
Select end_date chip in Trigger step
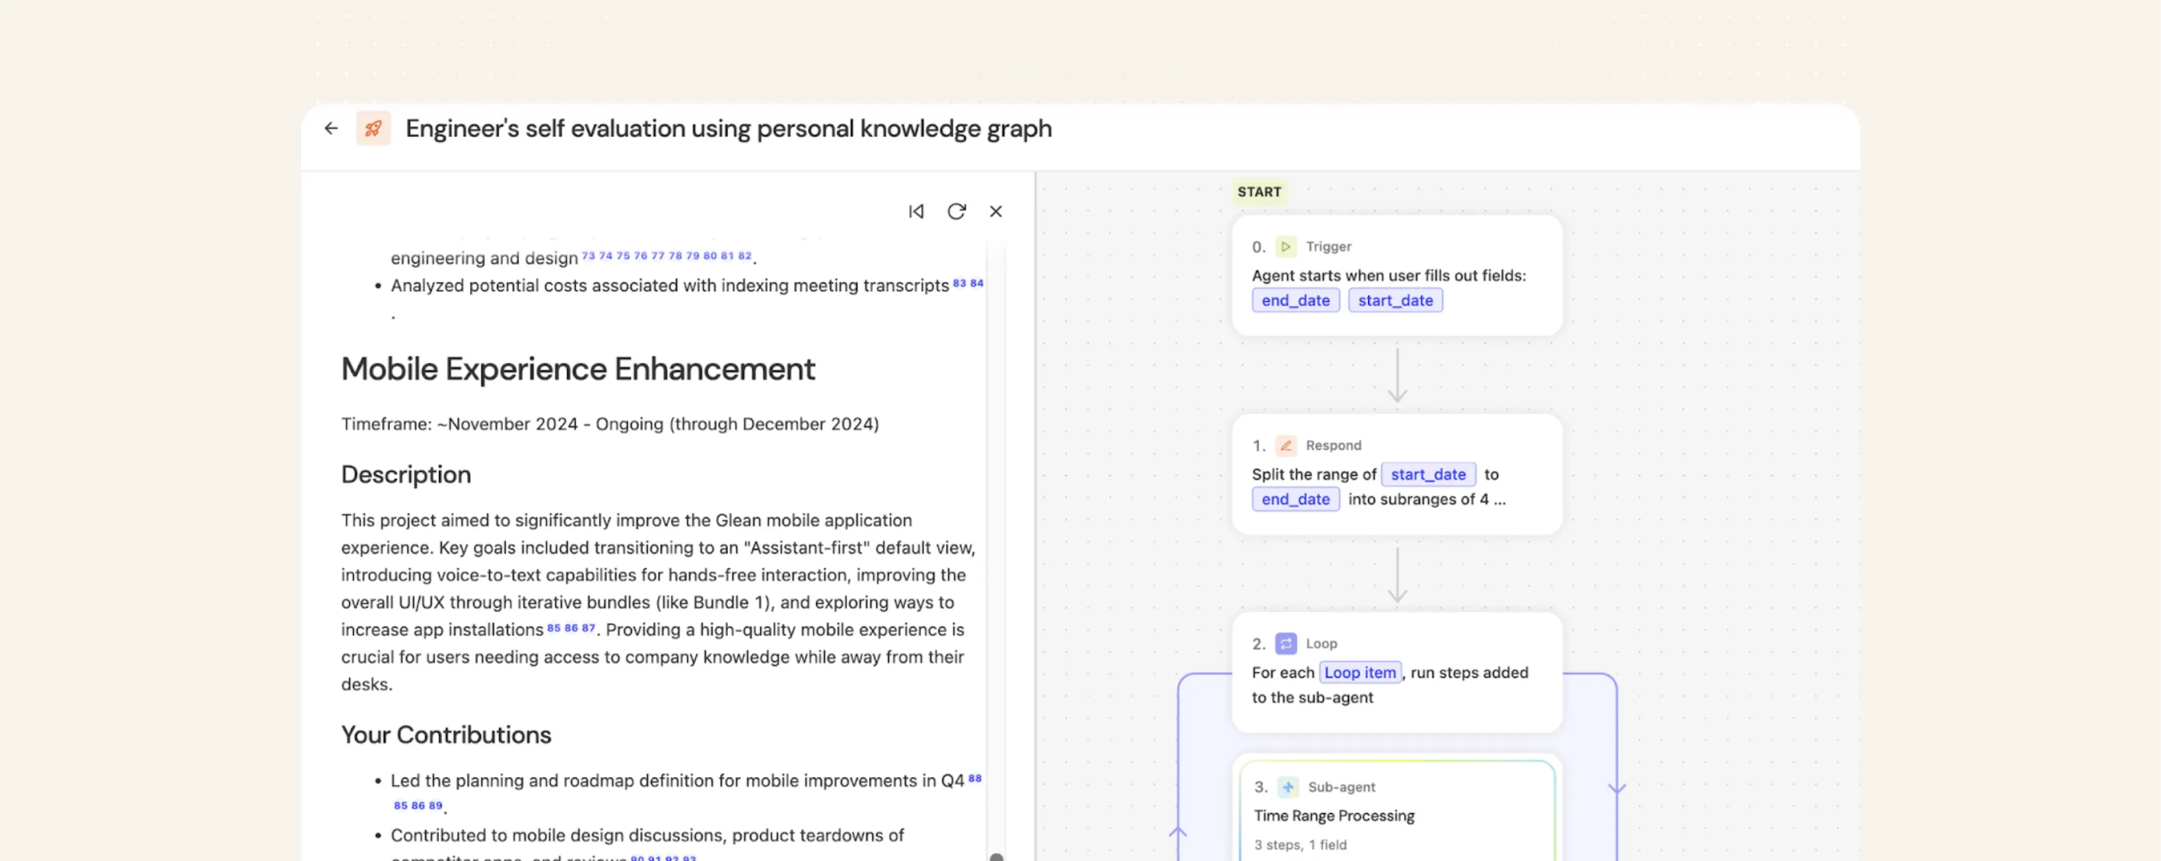pyautogui.click(x=1295, y=301)
